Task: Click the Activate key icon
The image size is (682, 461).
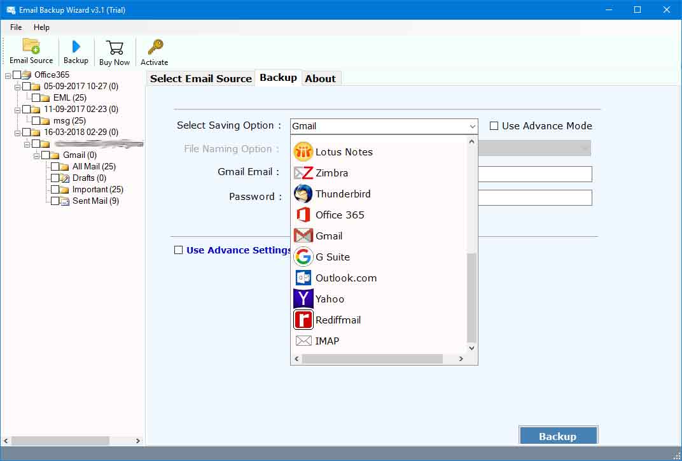Action: click(x=155, y=47)
